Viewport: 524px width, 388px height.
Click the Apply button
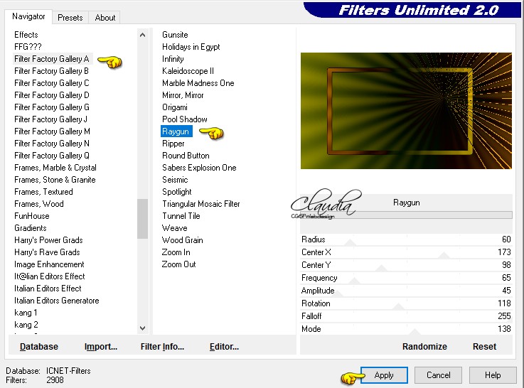coord(384,375)
